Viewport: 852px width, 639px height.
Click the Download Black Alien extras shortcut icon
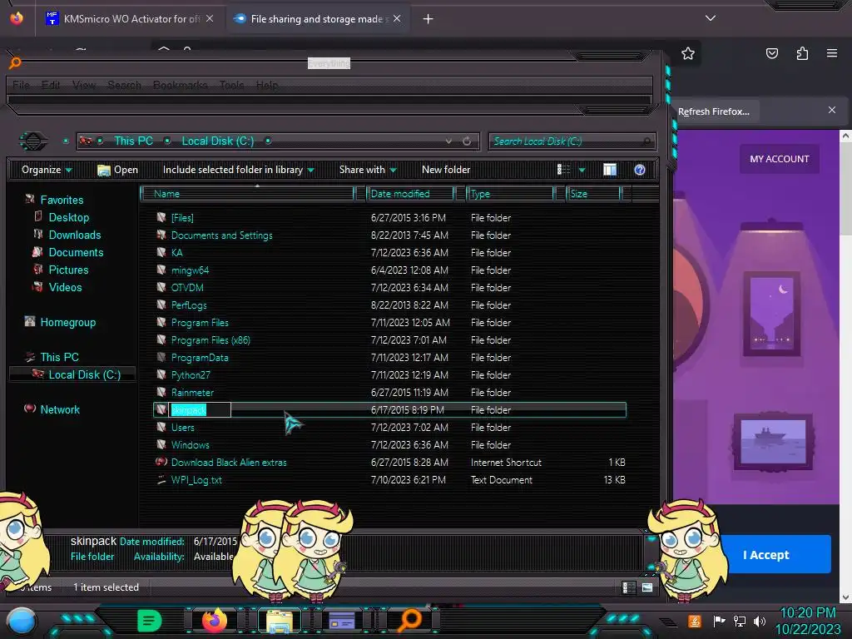[x=161, y=462]
